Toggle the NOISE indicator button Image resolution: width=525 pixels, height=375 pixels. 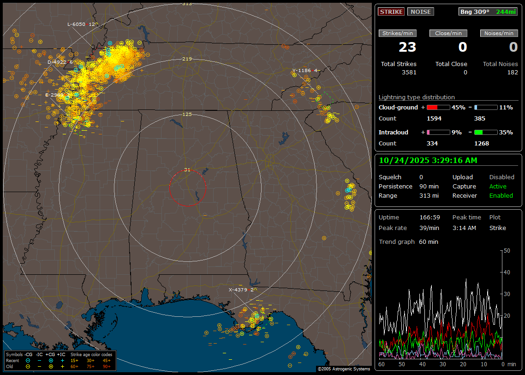coord(421,12)
